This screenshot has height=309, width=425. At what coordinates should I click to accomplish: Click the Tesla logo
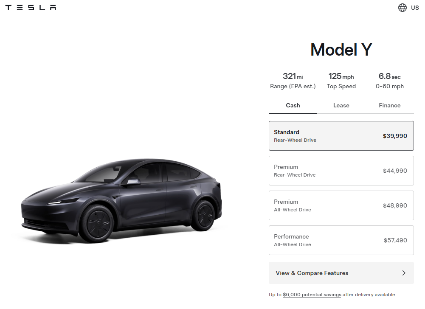[x=31, y=8]
